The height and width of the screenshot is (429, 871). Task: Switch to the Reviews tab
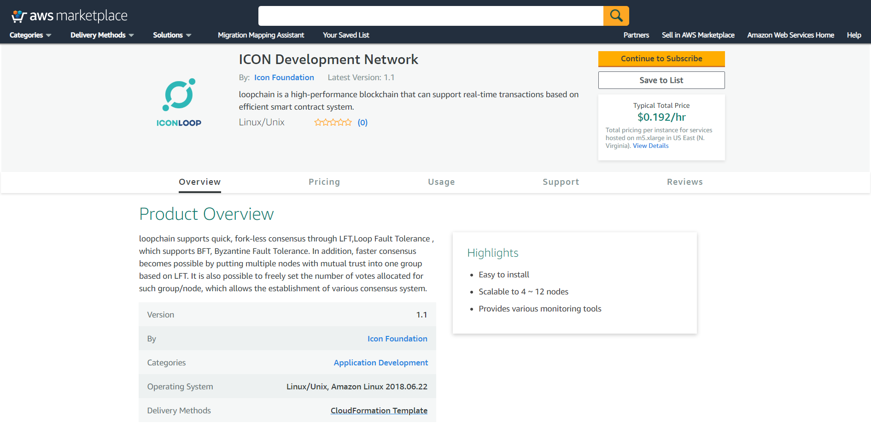click(684, 182)
